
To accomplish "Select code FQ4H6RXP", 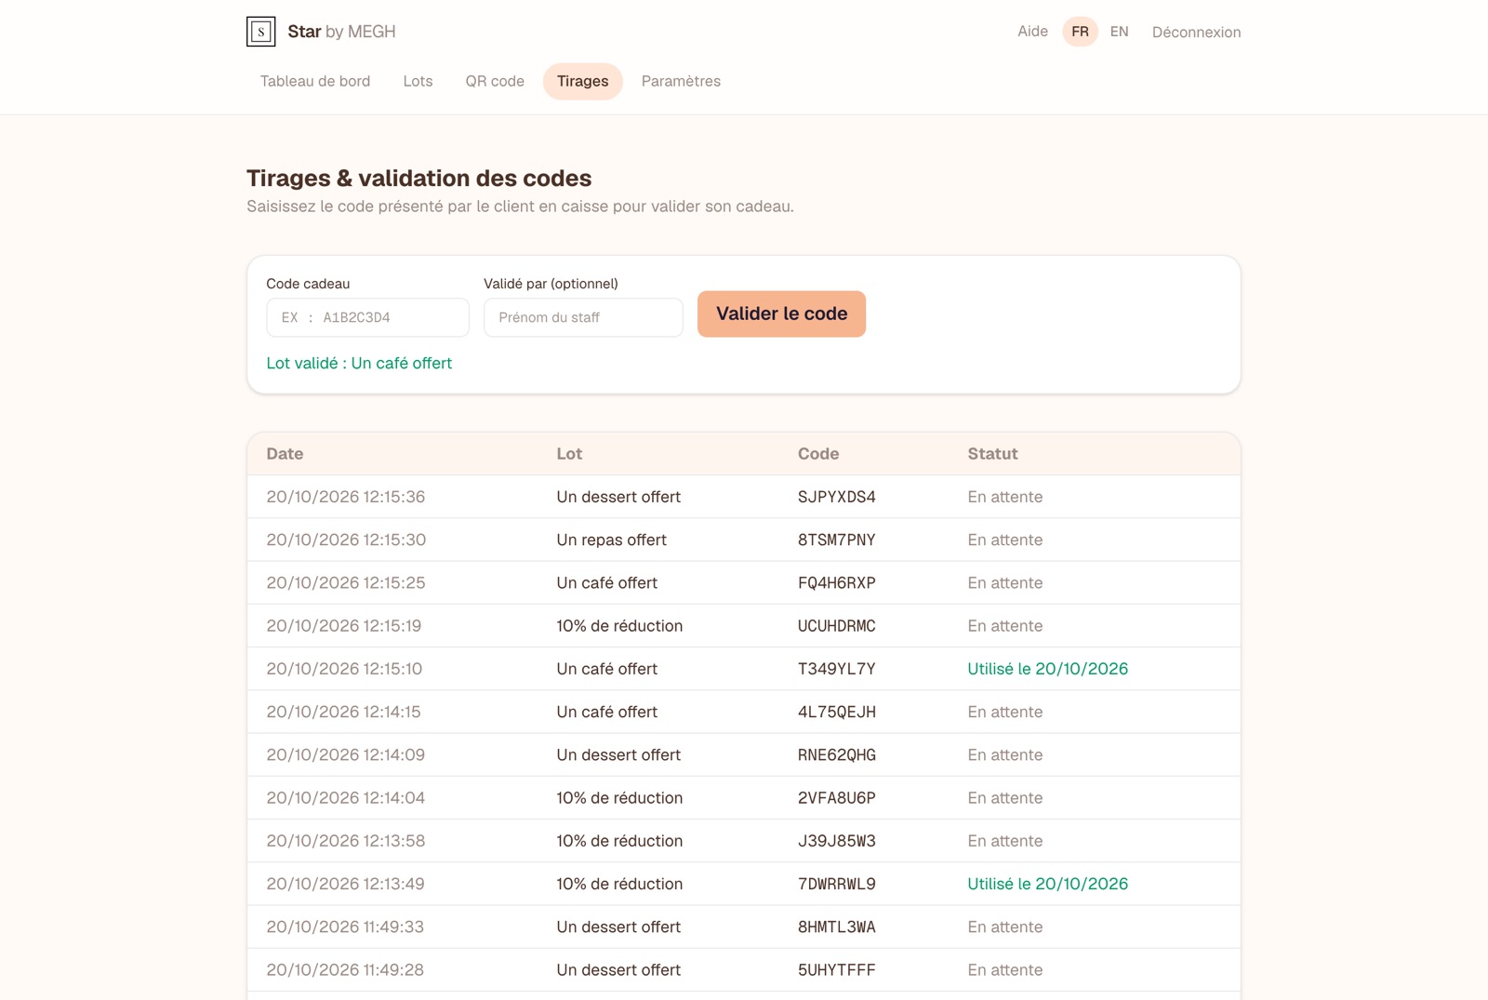I will (837, 583).
